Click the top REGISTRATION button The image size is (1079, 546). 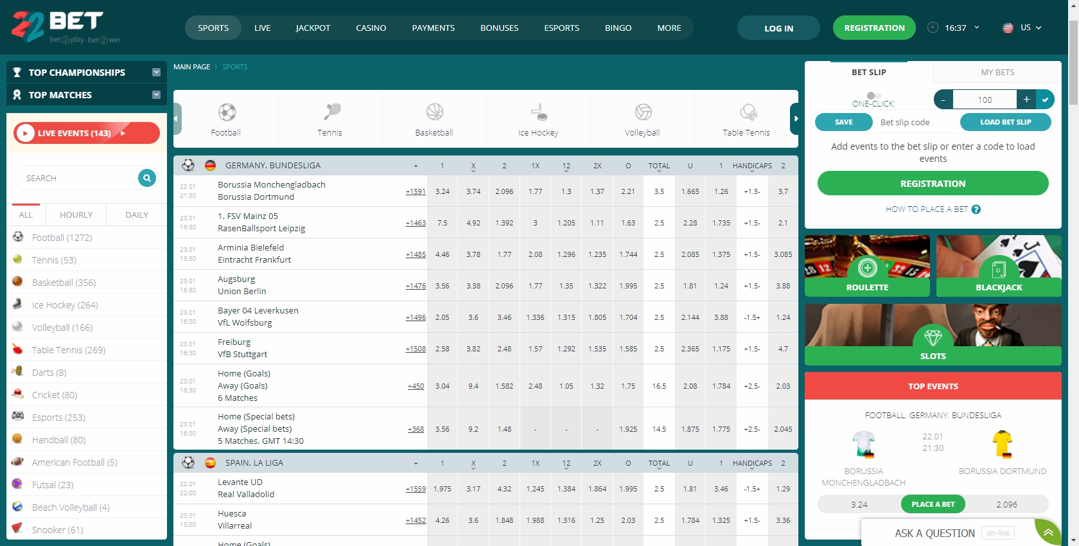(874, 28)
